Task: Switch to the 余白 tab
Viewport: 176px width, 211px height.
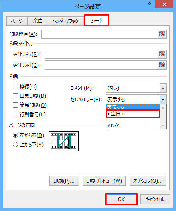Action: [38, 21]
